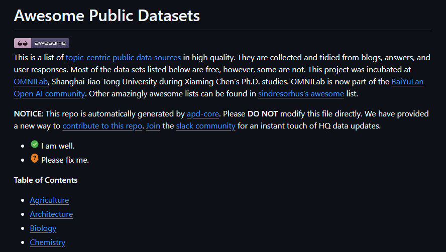Click the Awesome Public Datasets heading

click(106, 16)
